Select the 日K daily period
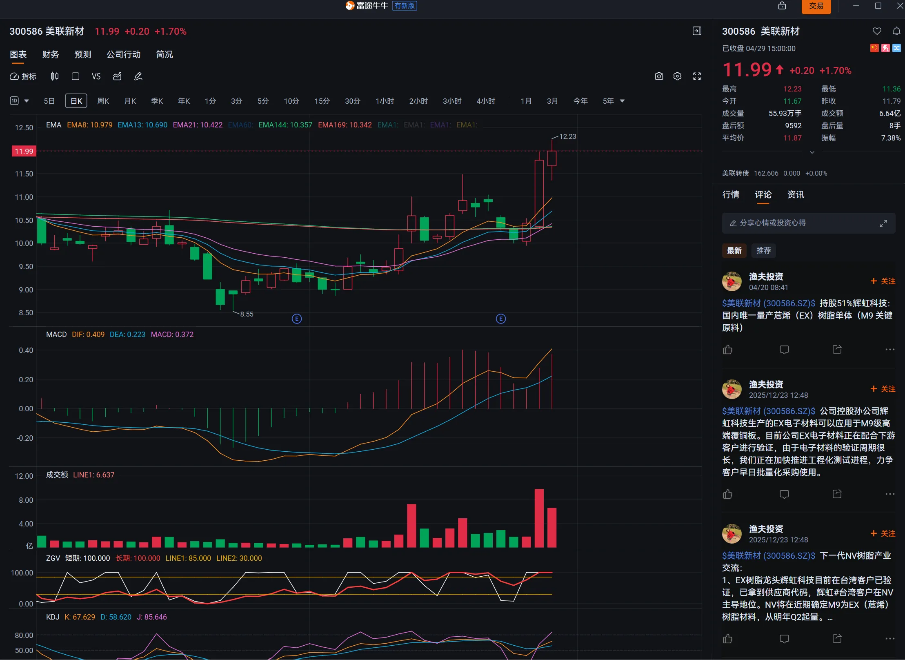The height and width of the screenshot is (660, 905). click(x=76, y=101)
